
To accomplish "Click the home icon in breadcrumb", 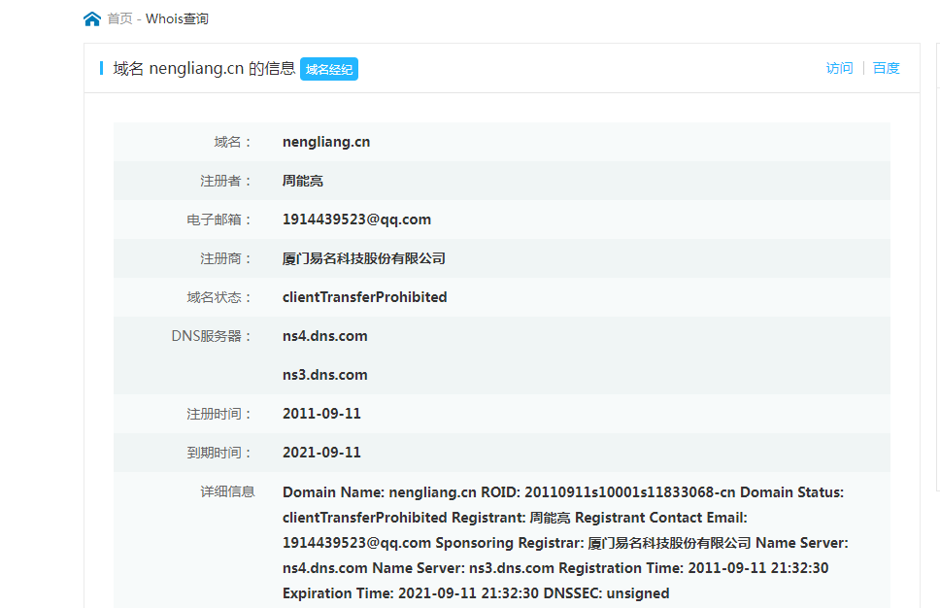I will tap(92, 18).
